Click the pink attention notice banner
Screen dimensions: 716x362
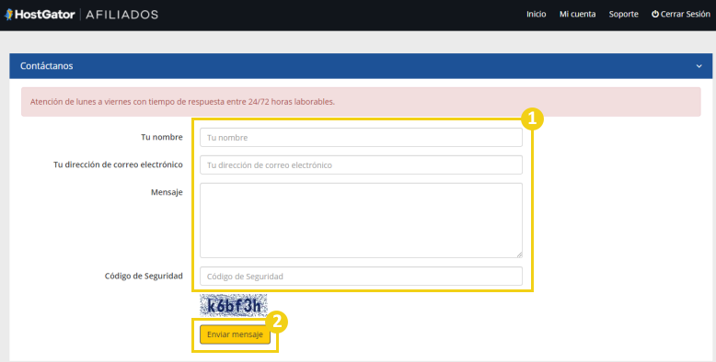click(361, 102)
